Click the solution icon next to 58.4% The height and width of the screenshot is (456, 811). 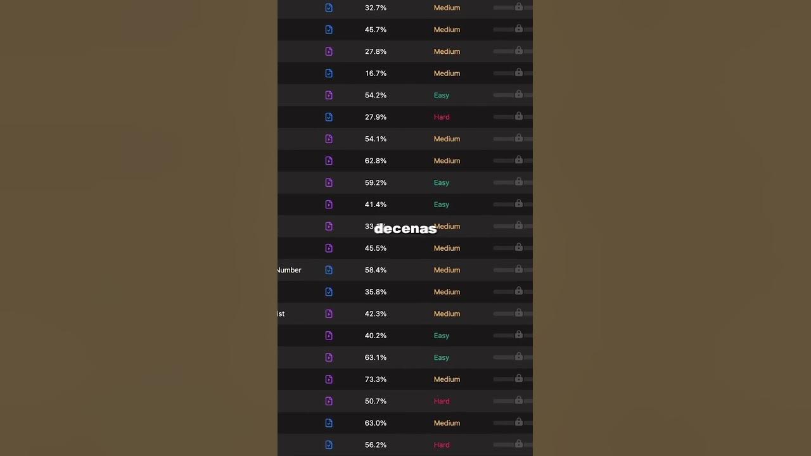[329, 270]
